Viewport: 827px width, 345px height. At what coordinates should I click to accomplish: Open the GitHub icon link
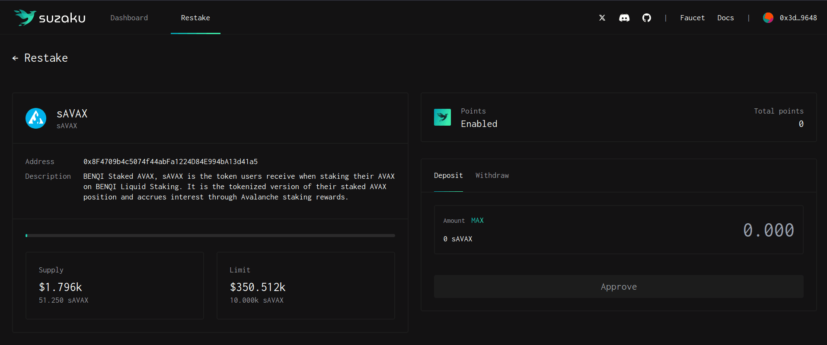click(x=647, y=18)
